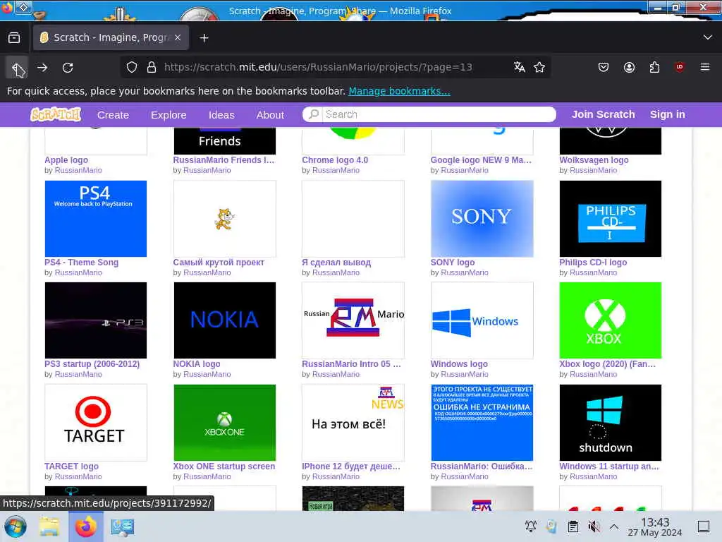The width and height of the screenshot is (722, 542).
Task: Click the notifications bell tray icon
Action: click(531, 526)
